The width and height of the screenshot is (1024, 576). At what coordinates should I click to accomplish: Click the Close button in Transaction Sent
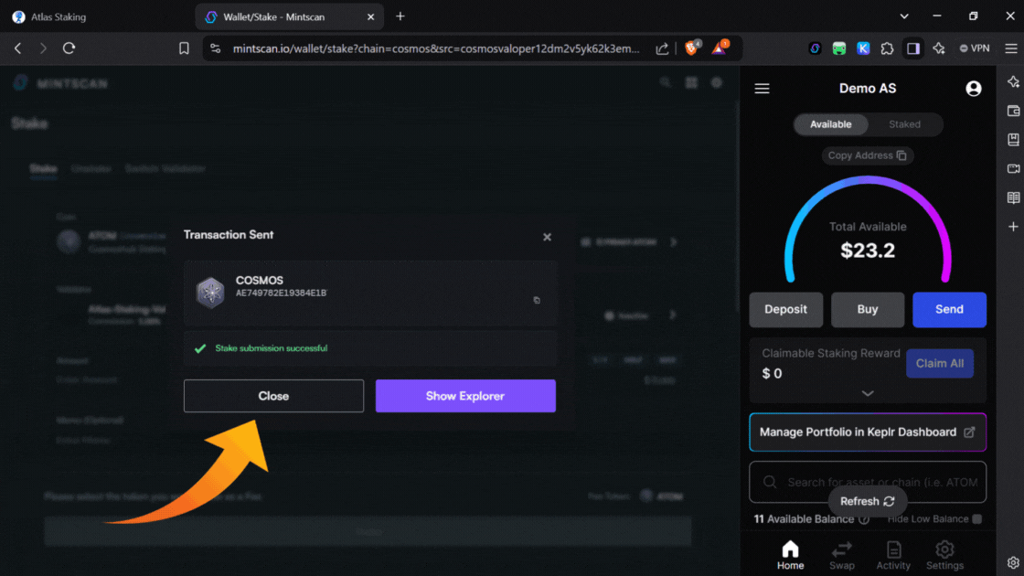pyautogui.click(x=273, y=396)
